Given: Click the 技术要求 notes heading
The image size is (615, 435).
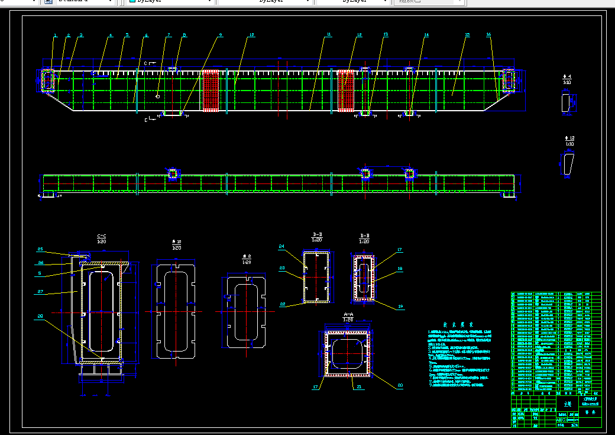Looking at the screenshot, I should (458, 325).
